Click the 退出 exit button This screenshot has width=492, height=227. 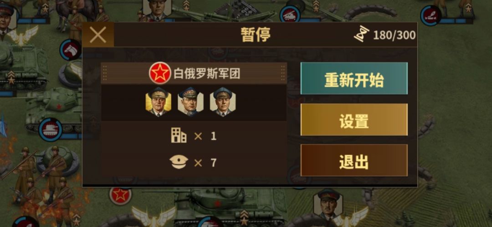coord(354,160)
